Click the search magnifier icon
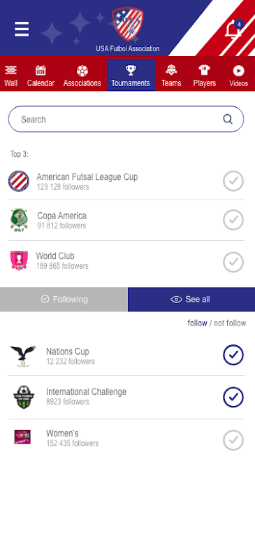255x560 pixels. click(228, 119)
